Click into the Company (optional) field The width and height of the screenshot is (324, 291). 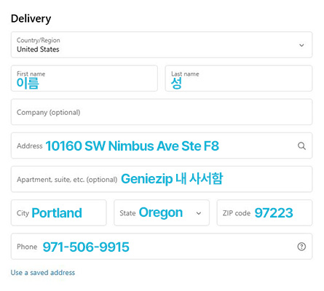(162, 112)
